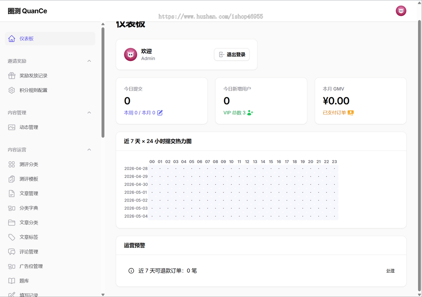
Task: Click the 运营预警 heading
Action: pyautogui.click(x=135, y=246)
